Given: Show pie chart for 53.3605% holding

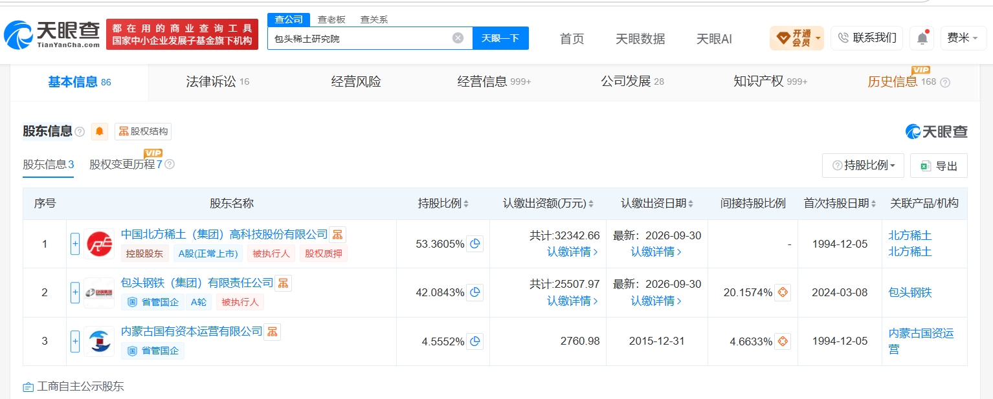Looking at the screenshot, I should tap(475, 244).
